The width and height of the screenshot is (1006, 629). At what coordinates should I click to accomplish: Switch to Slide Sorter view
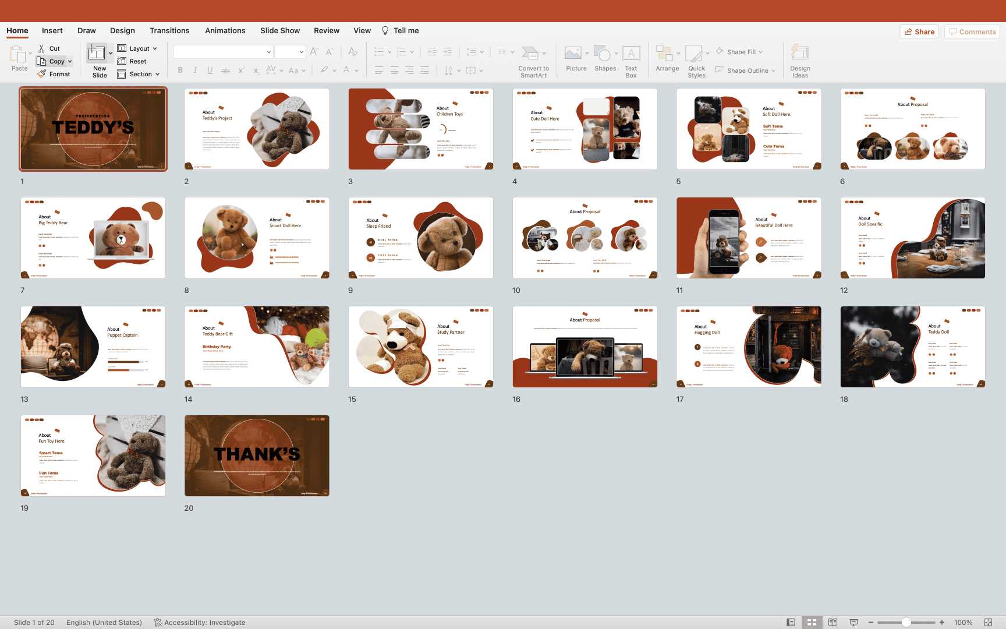tap(812, 623)
